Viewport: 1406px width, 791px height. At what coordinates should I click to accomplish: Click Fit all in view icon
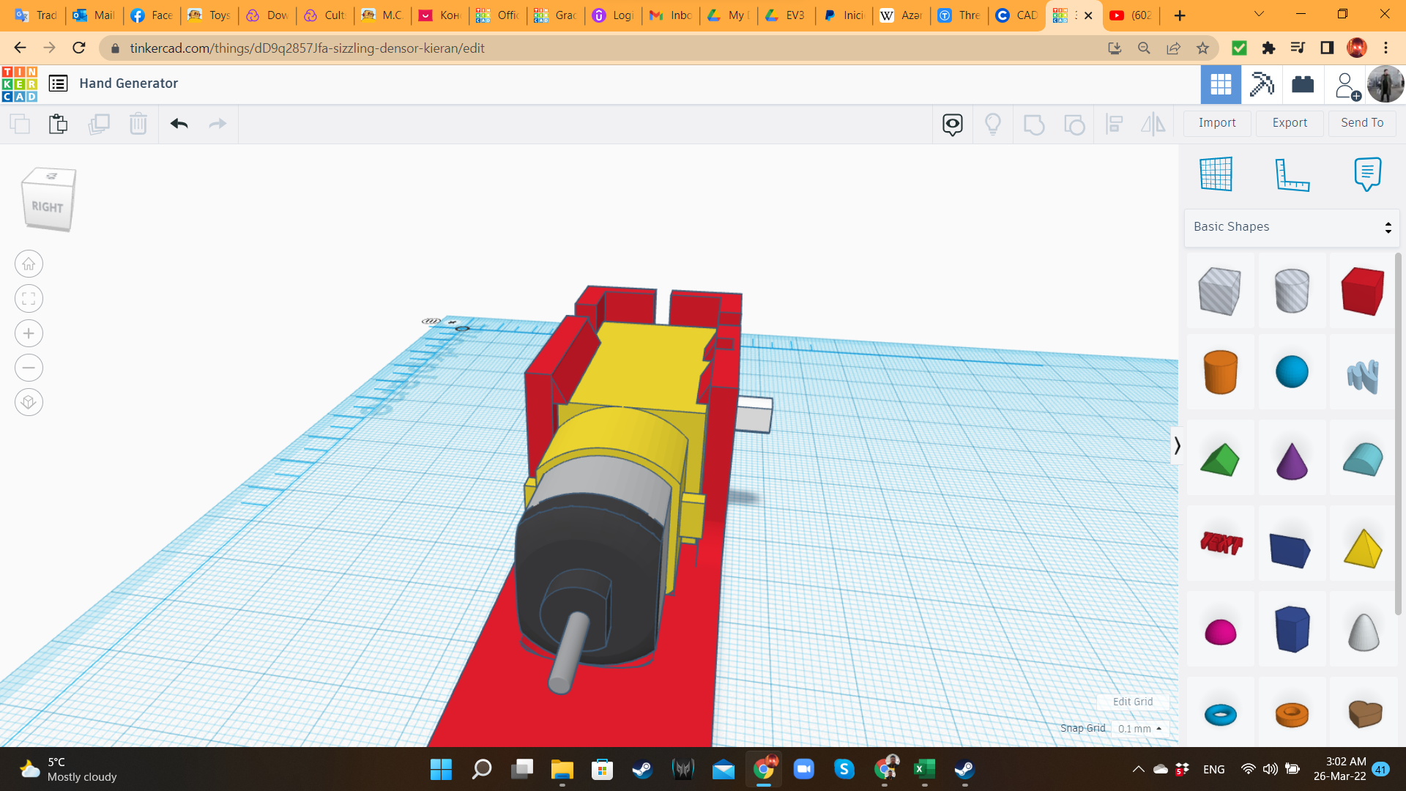tap(29, 299)
